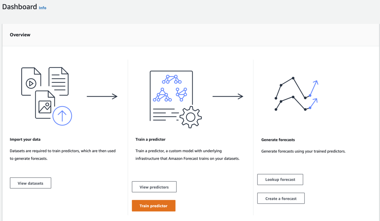
Task: Click the image file document icon
Action: (45, 104)
